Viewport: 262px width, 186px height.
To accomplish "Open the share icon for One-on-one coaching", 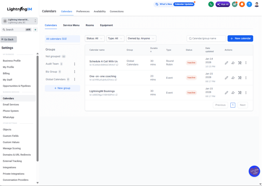I will (233, 78).
